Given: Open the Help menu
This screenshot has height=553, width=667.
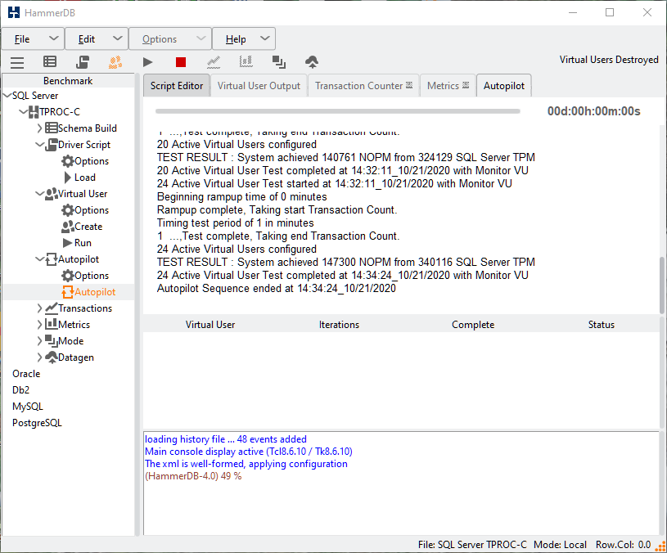Looking at the screenshot, I should (x=244, y=38).
